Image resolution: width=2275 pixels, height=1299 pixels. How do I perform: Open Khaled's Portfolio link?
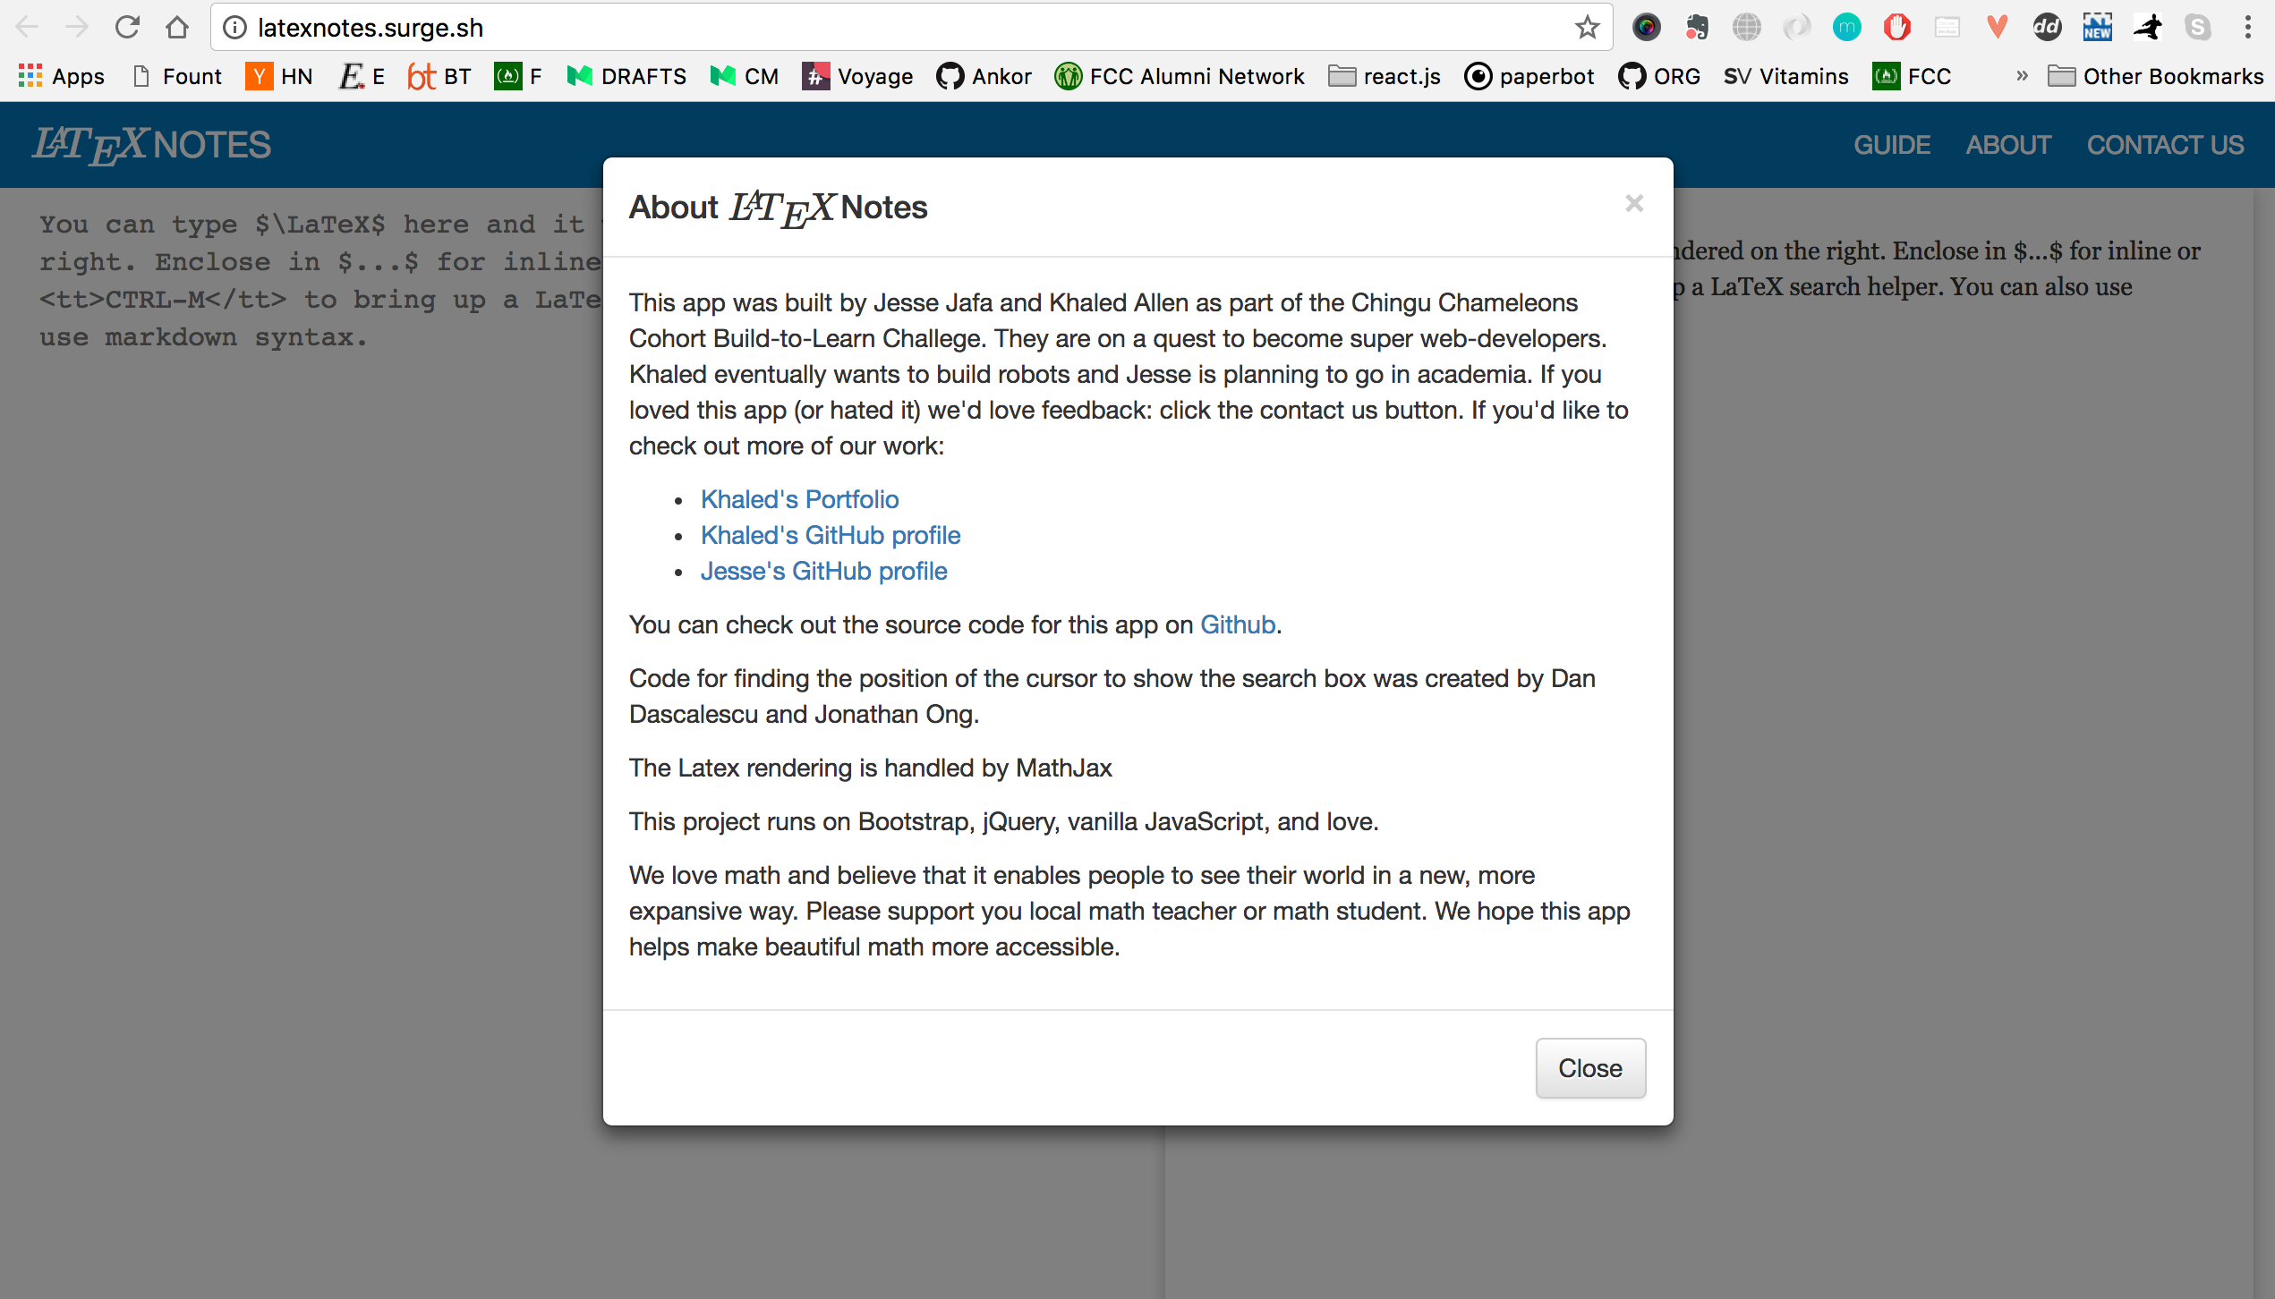click(797, 498)
